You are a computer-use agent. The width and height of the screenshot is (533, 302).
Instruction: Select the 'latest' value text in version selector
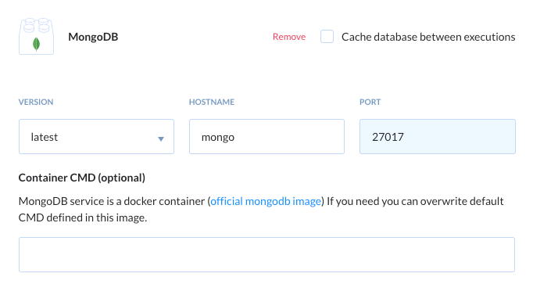pyautogui.click(x=45, y=137)
